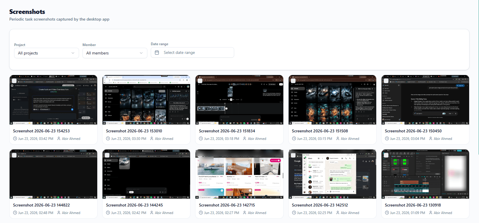Open the yacht listing thumbnail for Screenshot 2026-06-23 142715
The height and width of the screenshot is (223, 479).
[x=239, y=174]
